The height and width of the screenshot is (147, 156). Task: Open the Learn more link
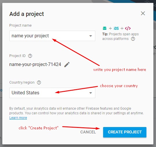click(x=18, y=118)
